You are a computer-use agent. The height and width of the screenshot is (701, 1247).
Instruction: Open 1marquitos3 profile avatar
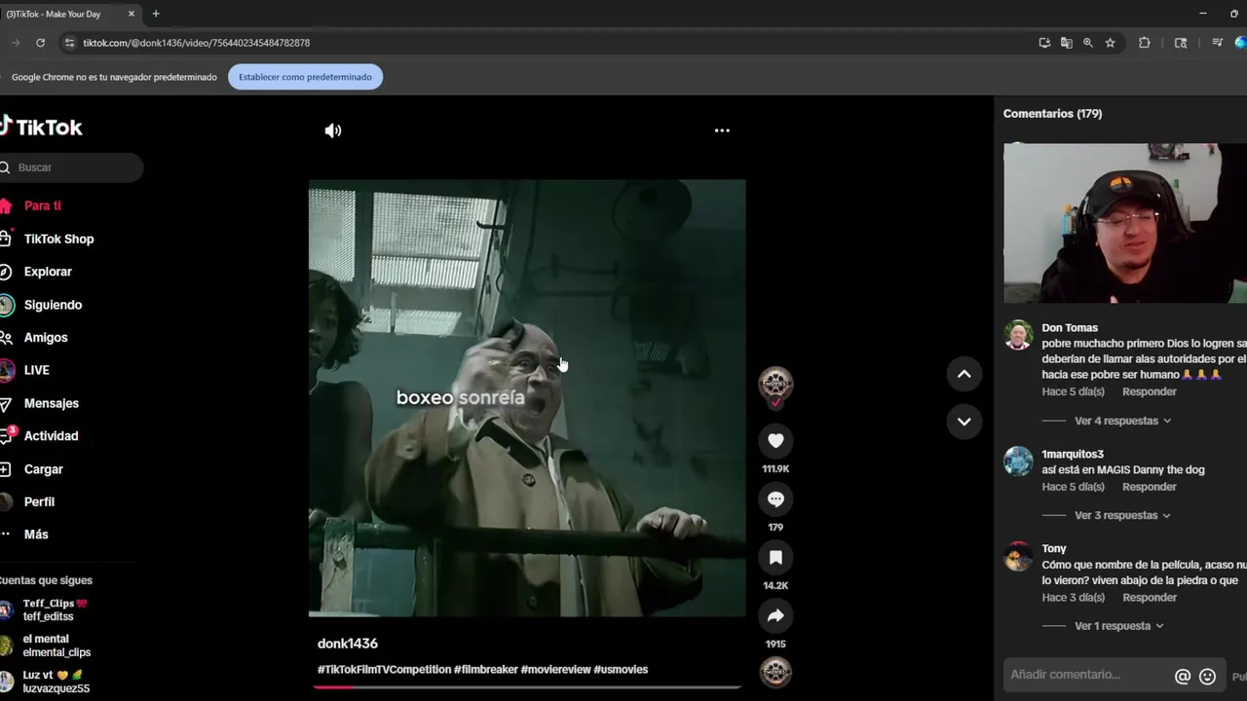(x=1018, y=461)
